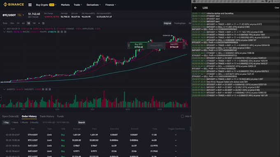Open chart indicator settings icon

[43, 23]
